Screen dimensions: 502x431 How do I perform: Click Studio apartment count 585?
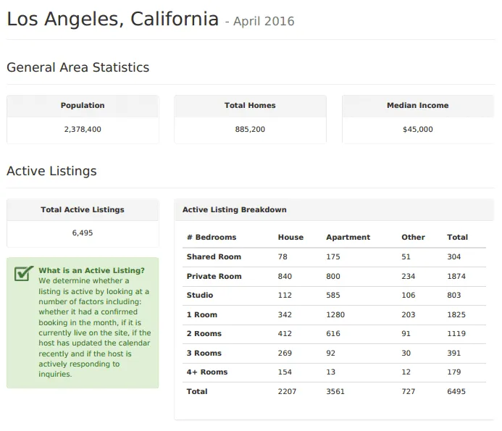[333, 296]
